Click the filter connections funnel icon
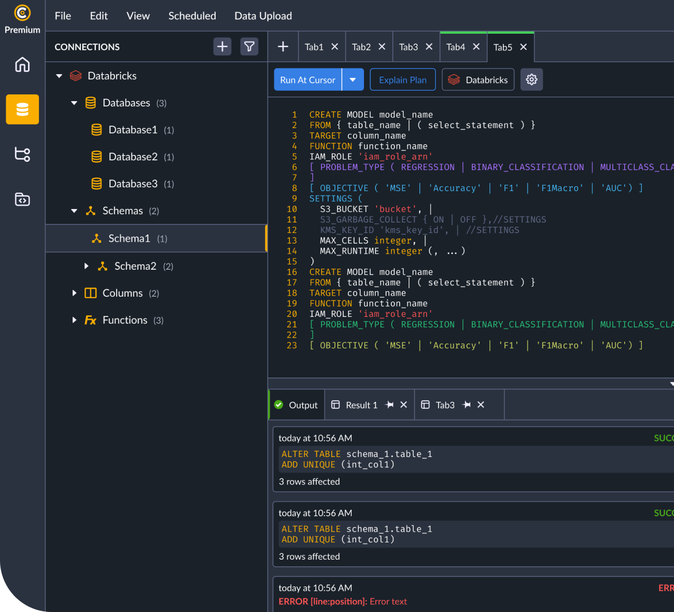The height and width of the screenshot is (612, 674). coord(249,47)
